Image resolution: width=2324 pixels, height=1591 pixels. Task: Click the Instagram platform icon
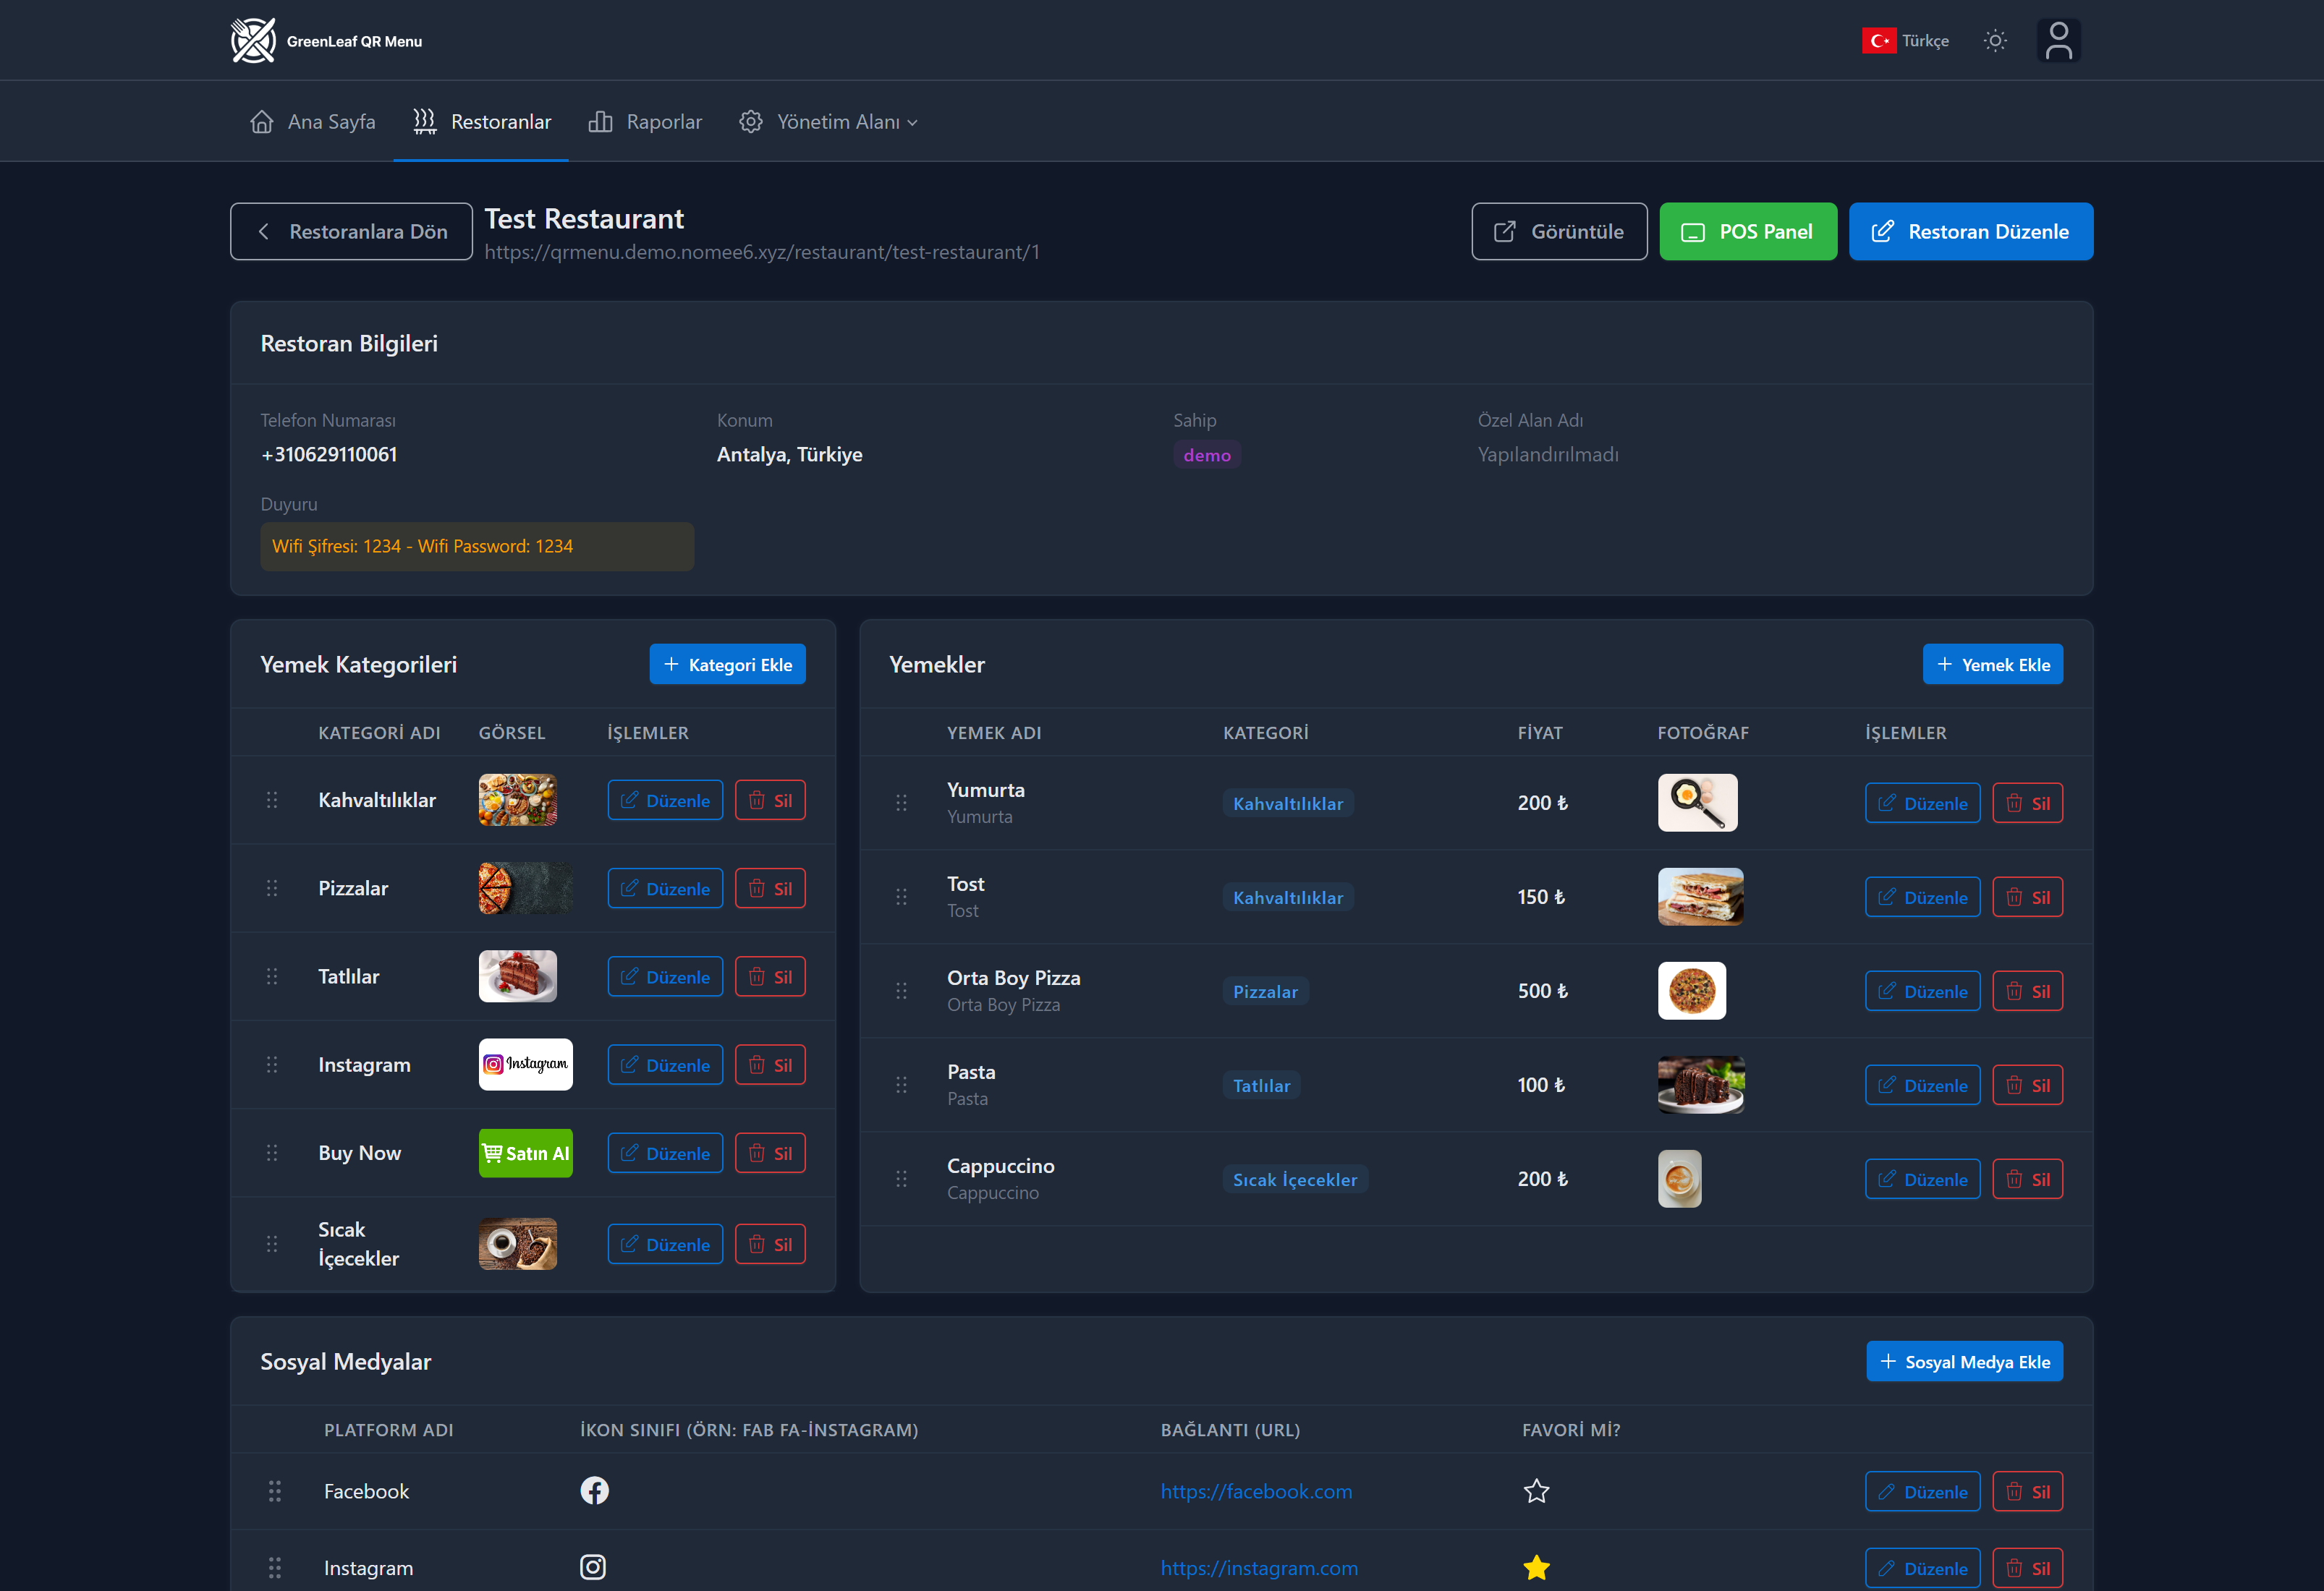tap(593, 1568)
